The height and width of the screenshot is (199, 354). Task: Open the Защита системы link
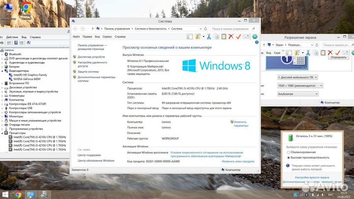pyautogui.click(x=88, y=72)
